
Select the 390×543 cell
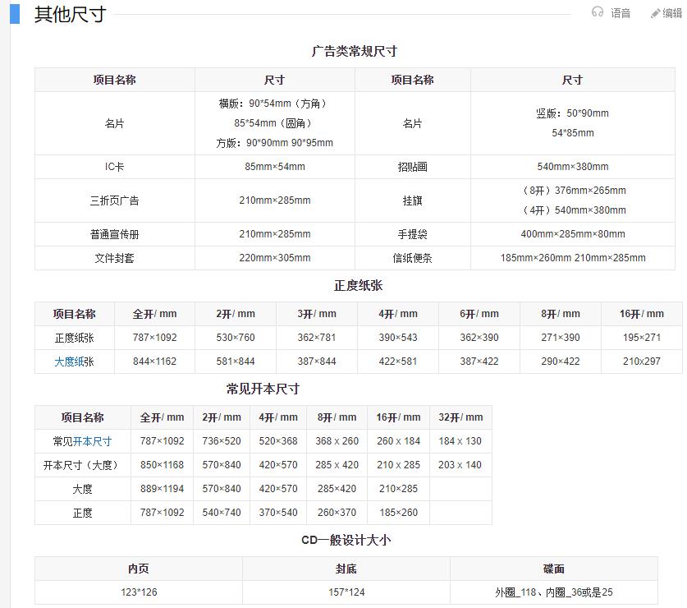[x=398, y=338]
